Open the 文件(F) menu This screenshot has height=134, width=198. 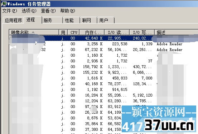(10, 11)
